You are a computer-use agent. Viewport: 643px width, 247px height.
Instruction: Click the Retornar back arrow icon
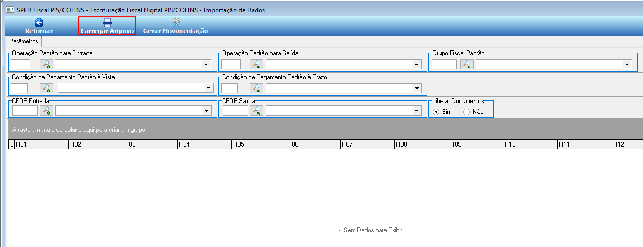[39, 23]
